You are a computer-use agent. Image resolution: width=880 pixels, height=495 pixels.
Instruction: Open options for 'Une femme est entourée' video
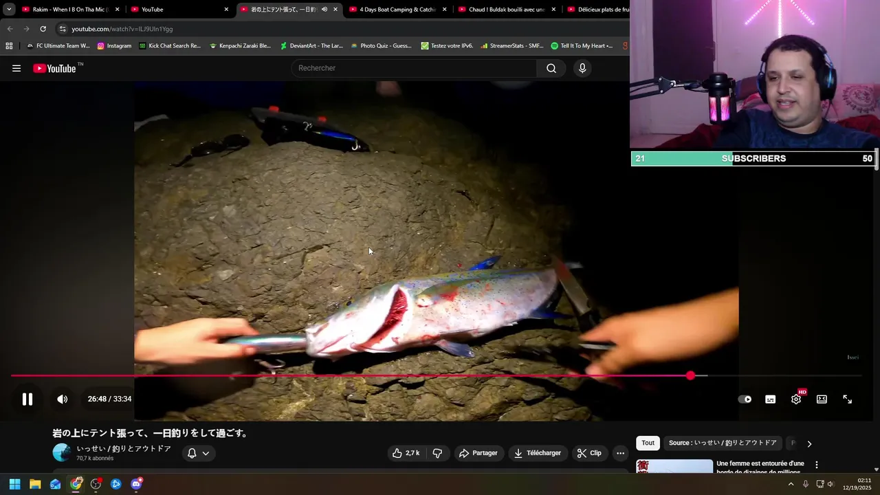pyautogui.click(x=817, y=465)
